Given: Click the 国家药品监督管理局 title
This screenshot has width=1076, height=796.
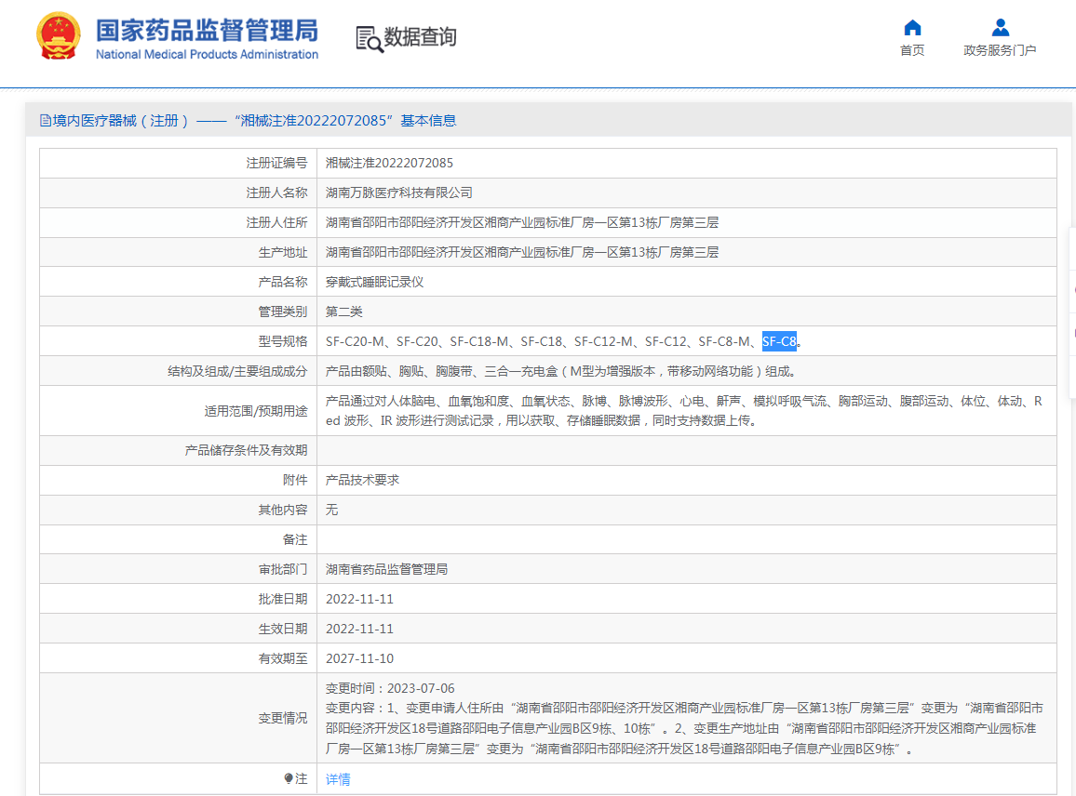Looking at the screenshot, I should 207,31.
